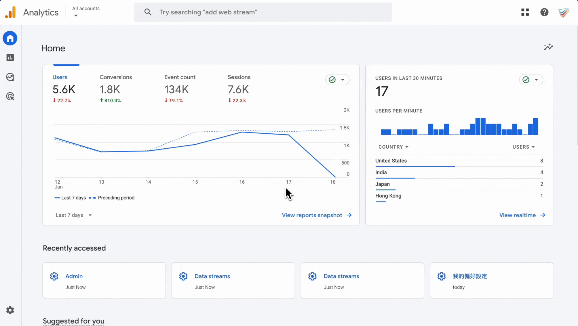
Task: Click the Hong Kong country row
Action: point(459,196)
